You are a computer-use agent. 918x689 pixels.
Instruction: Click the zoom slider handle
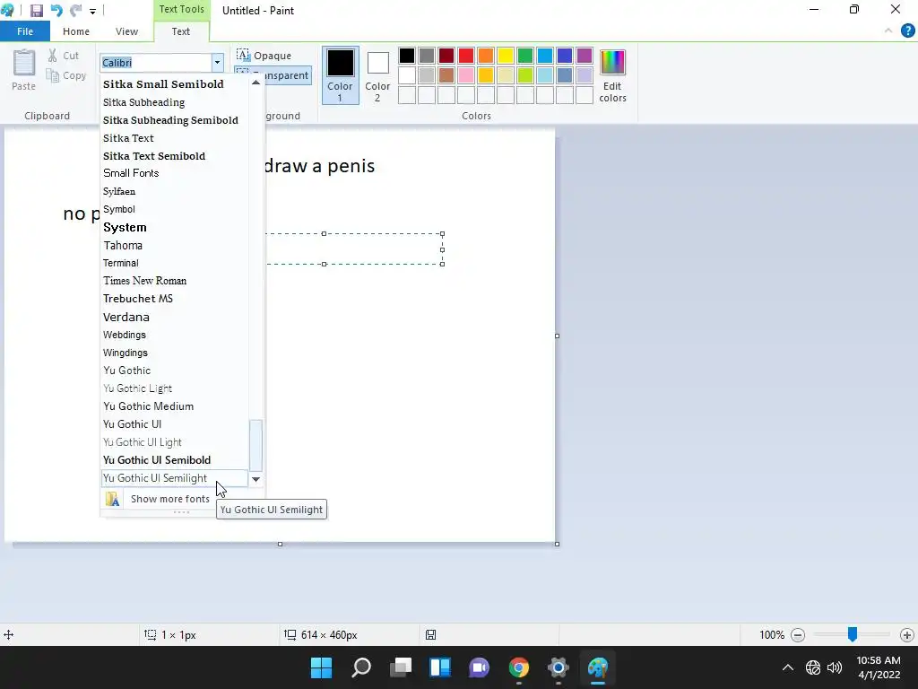pos(853,634)
